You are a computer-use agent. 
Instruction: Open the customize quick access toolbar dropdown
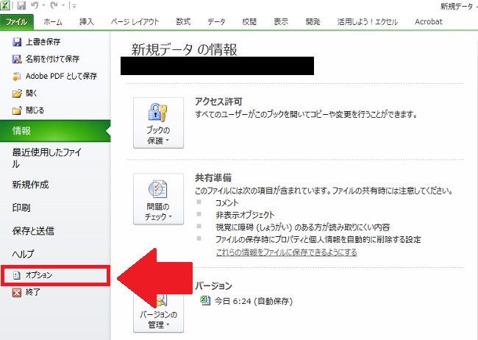pos(74,5)
